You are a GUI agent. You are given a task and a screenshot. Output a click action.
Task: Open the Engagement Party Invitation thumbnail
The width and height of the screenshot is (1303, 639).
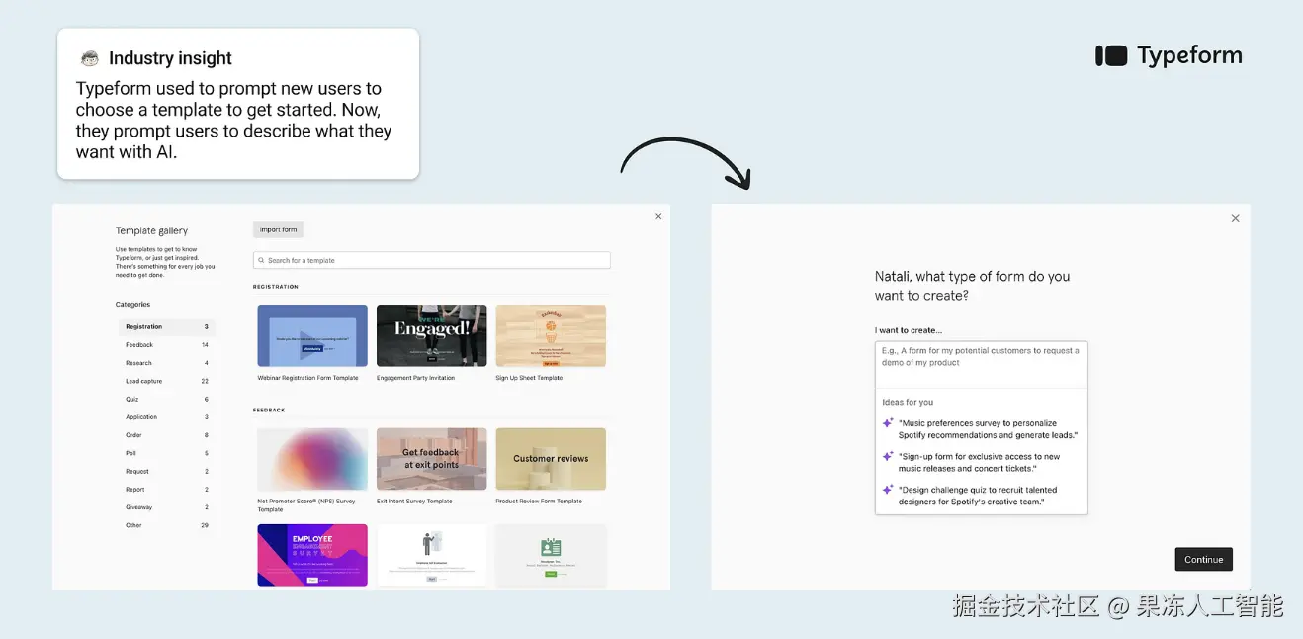tap(432, 335)
